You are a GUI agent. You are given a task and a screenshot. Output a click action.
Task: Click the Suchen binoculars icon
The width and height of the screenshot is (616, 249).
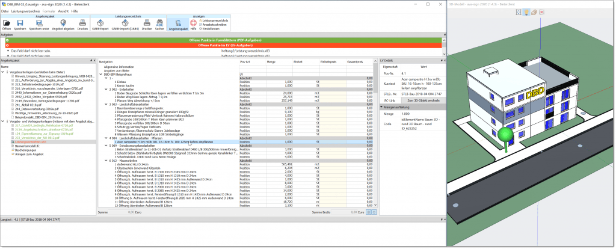(159, 23)
